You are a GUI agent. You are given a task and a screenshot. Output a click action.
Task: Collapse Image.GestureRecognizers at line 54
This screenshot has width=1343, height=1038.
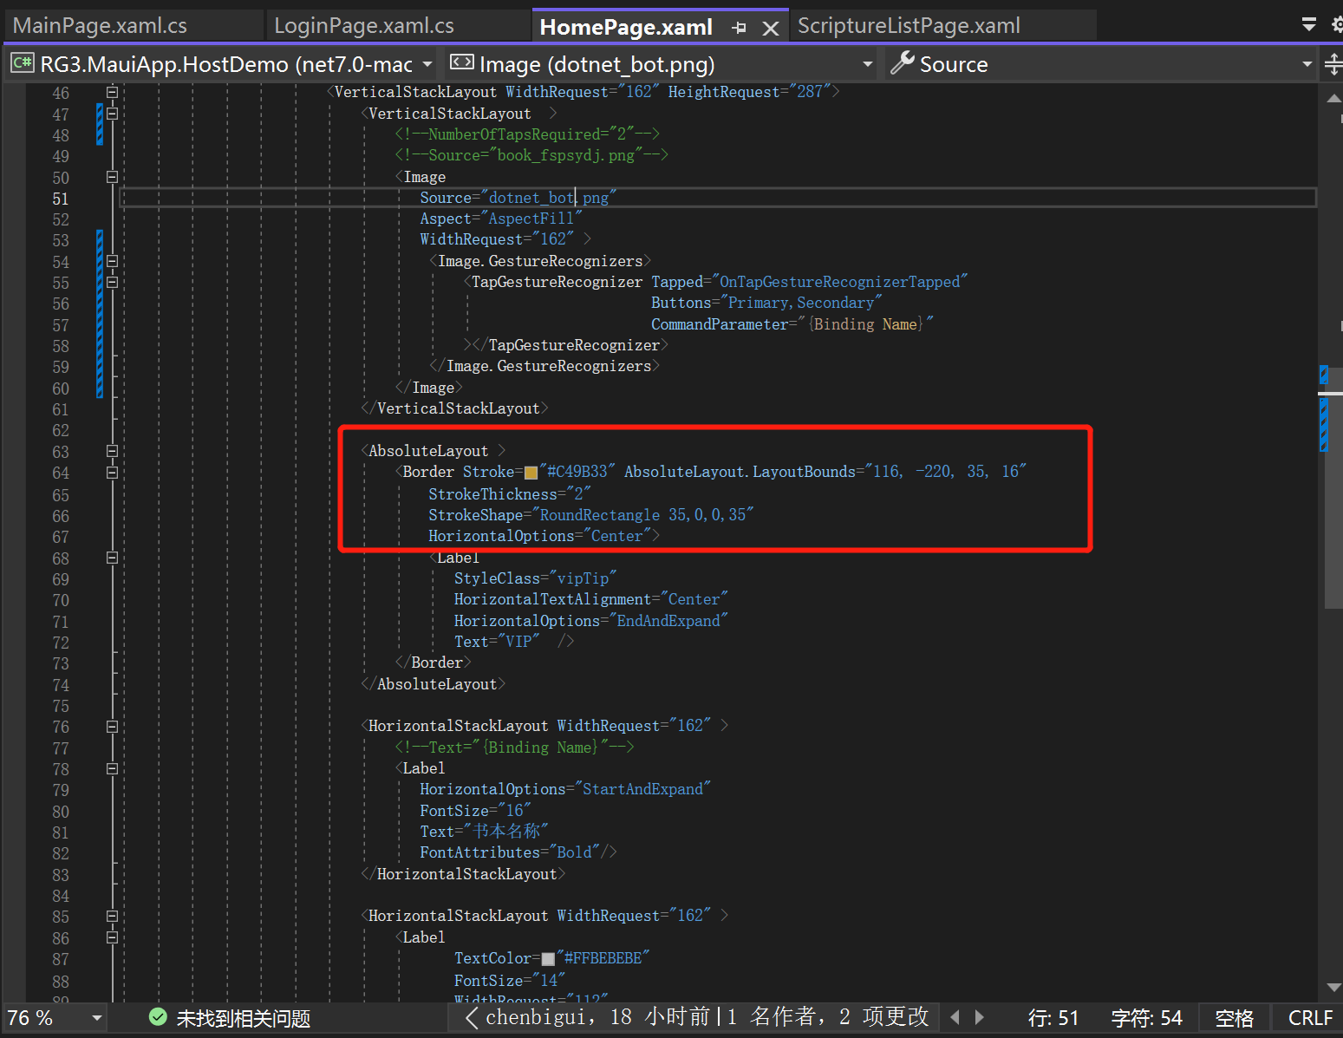[x=112, y=261]
